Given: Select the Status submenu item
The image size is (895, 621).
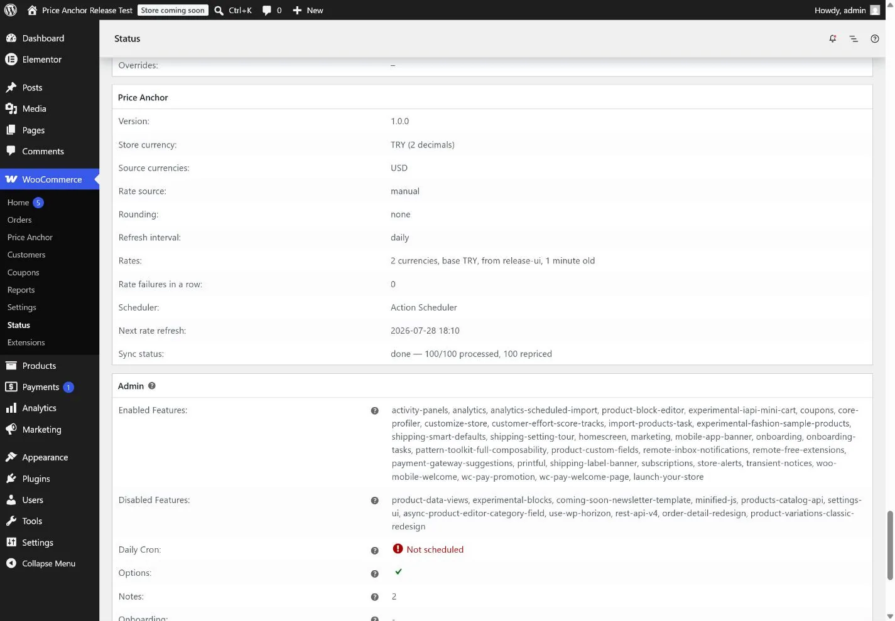Looking at the screenshot, I should (x=19, y=325).
